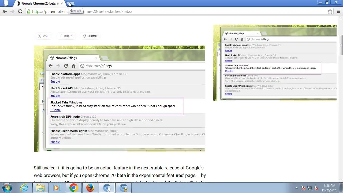Open Windows Media Player from the taskbar
The image size is (343, 193).
57,188
